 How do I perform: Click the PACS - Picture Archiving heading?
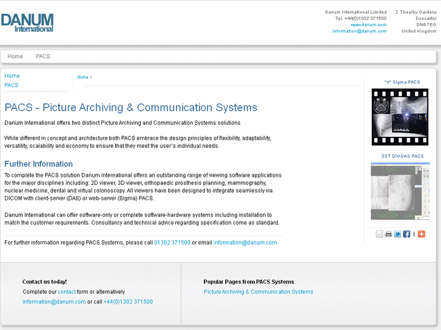tap(131, 108)
